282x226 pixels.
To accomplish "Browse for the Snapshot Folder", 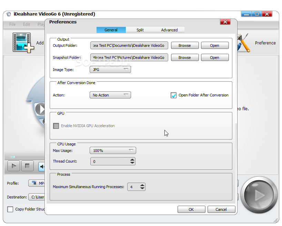I will coord(185,58).
